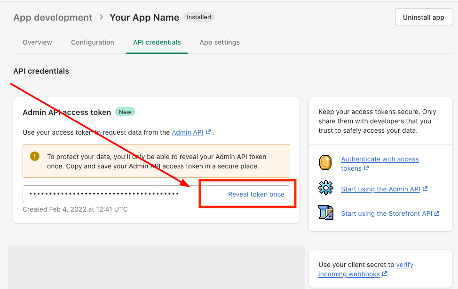Click the gear icon beside Admin API link
458x289 pixels.
[325, 188]
